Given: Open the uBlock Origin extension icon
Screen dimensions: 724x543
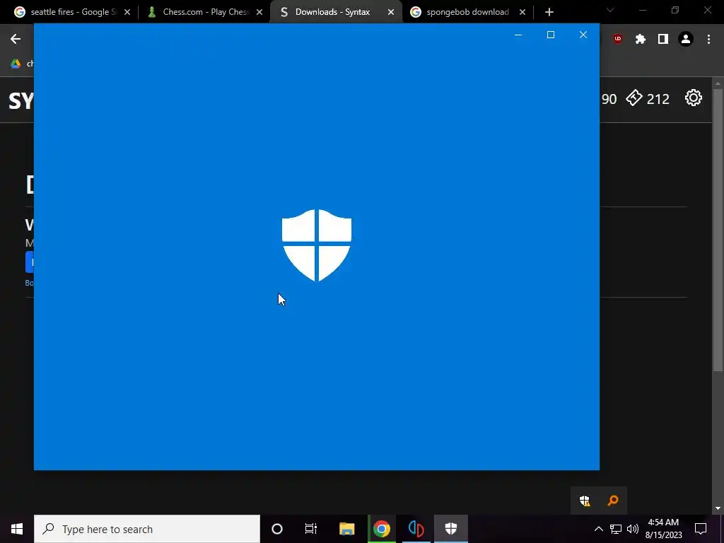Looking at the screenshot, I should pos(617,39).
